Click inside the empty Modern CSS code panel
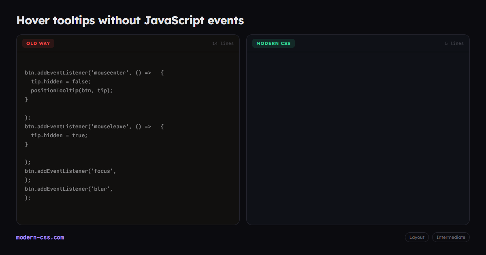Screen dimensions: 486x255 click(x=358, y=138)
